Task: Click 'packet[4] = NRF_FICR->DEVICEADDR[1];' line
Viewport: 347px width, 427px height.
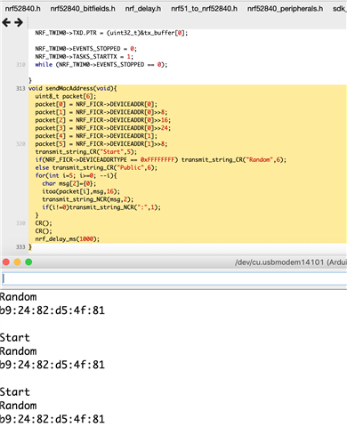Action: pyautogui.click(x=96, y=136)
